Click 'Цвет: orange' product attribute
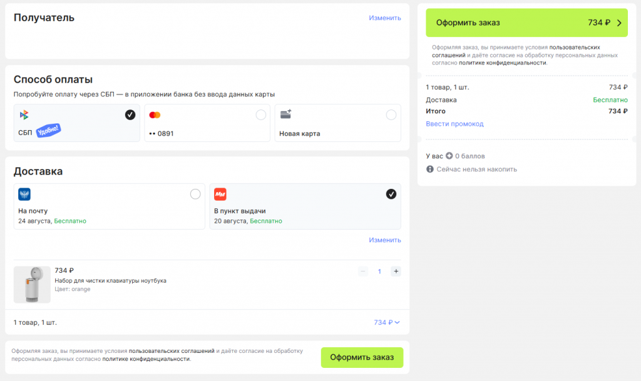641x381 pixels. [73, 289]
